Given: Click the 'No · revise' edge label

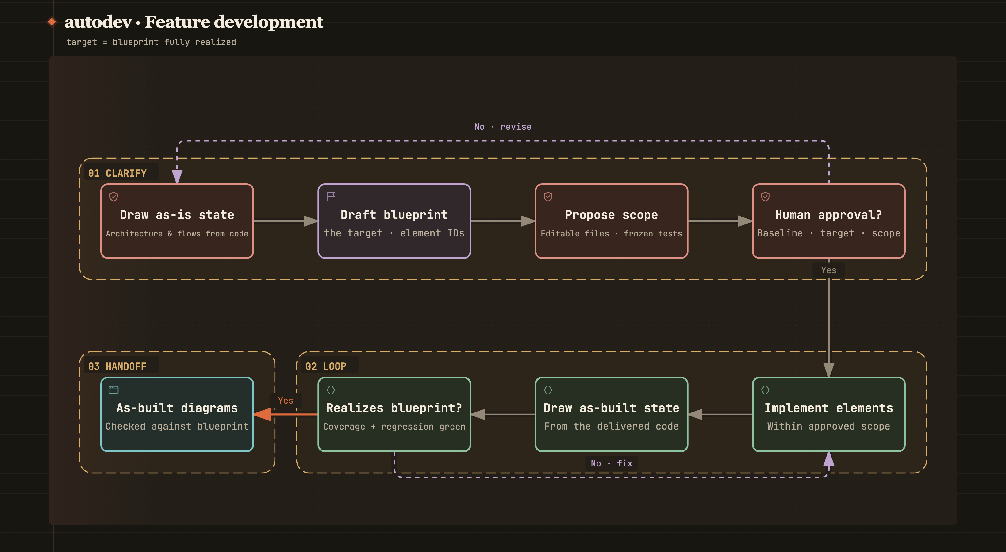Looking at the screenshot, I should [x=503, y=126].
